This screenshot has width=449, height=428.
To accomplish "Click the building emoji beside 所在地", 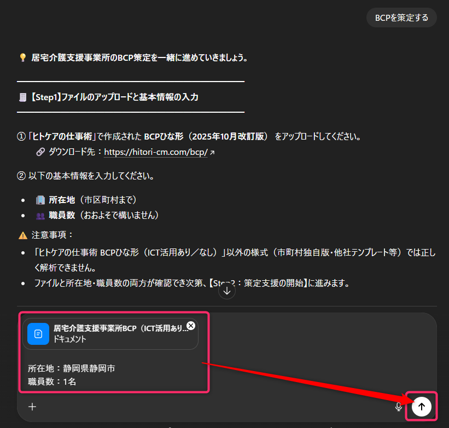I will tap(40, 200).
